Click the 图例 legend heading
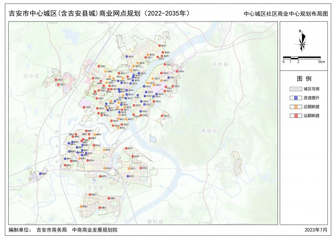This screenshot has width=336, height=238. (x=304, y=79)
